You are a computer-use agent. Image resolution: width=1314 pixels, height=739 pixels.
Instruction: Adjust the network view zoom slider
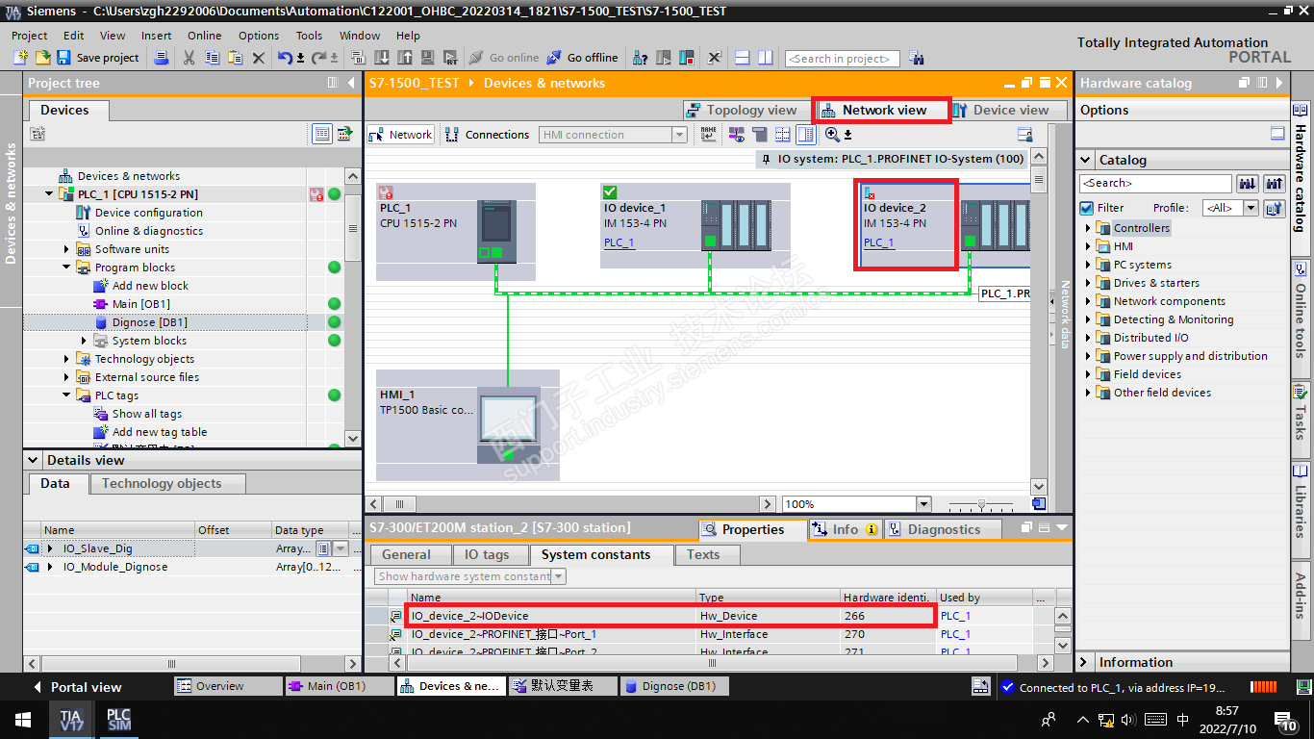point(981,504)
